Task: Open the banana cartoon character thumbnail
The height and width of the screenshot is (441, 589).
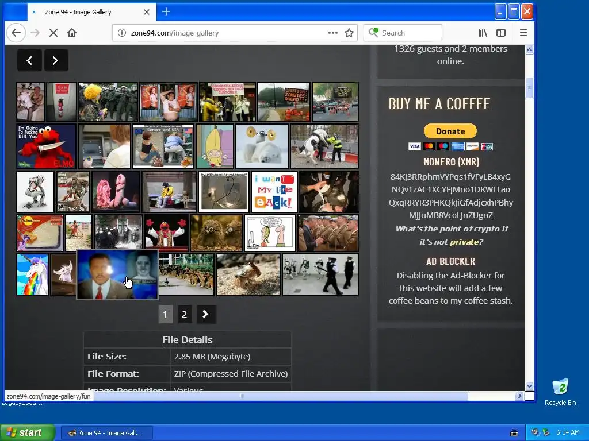Action: pyautogui.click(x=215, y=146)
